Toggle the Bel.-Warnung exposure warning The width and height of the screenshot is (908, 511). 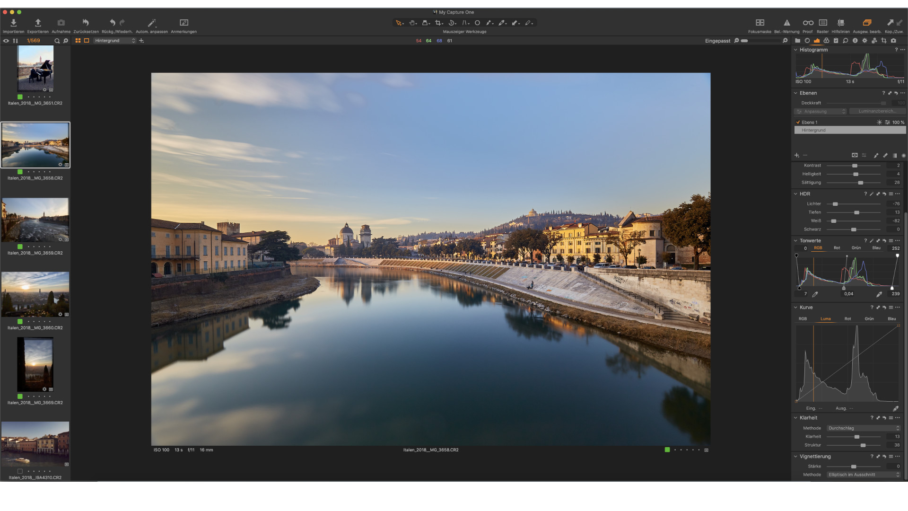point(787,23)
